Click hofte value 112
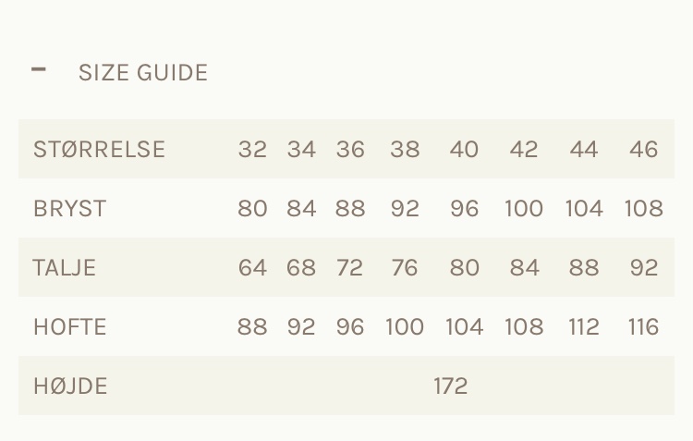This screenshot has width=693, height=441. (584, 327)
